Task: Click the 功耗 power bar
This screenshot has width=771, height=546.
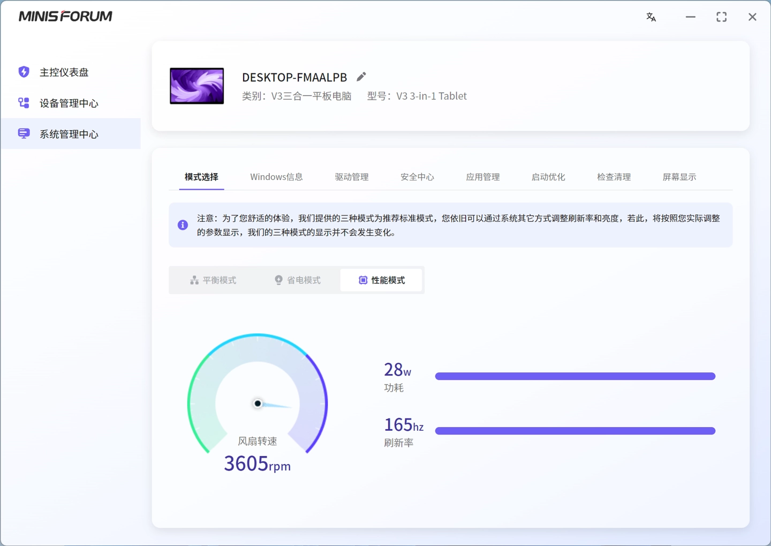Action: pyautogui.click(x=575, y=376)
